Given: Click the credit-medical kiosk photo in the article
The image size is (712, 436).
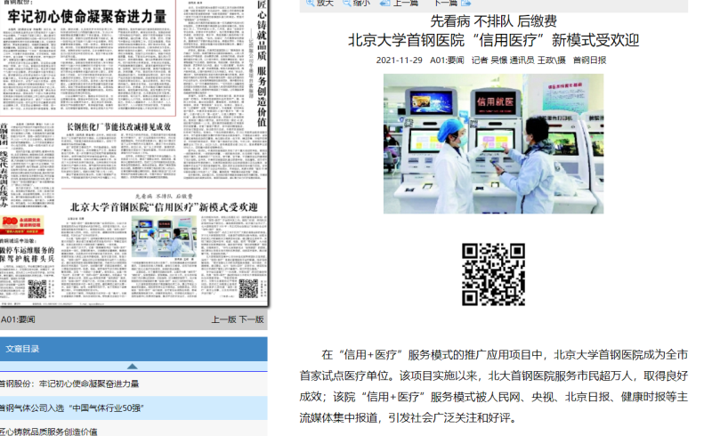Looking at the screenshot, I should [x=494, y=143].
